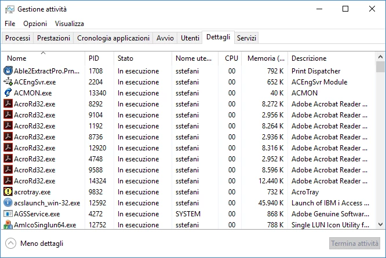Select the acrotray.exe process name
Screen dimensions: 386x258
click(x=32, y=192)
